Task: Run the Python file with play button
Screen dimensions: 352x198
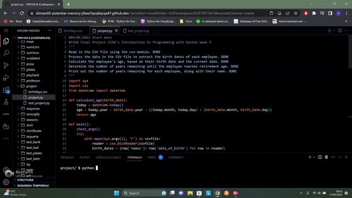Action: click(x=329, y=31)
